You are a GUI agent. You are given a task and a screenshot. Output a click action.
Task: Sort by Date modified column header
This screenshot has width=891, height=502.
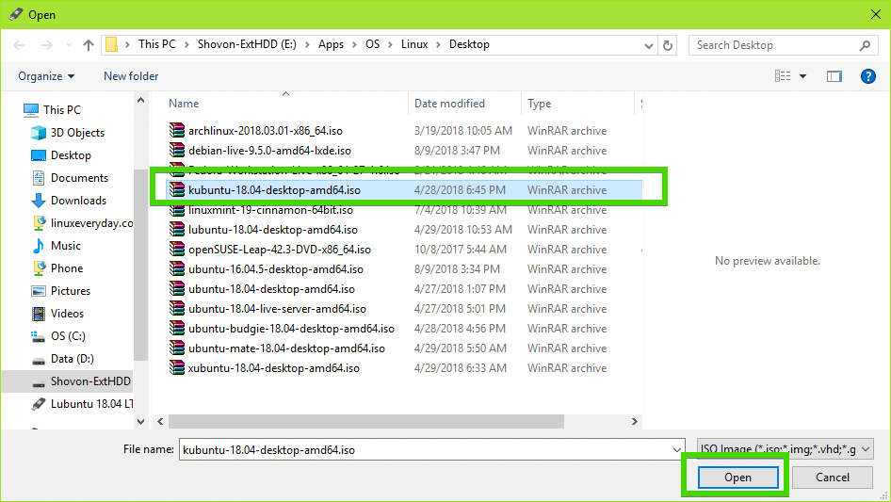(450, 104)
